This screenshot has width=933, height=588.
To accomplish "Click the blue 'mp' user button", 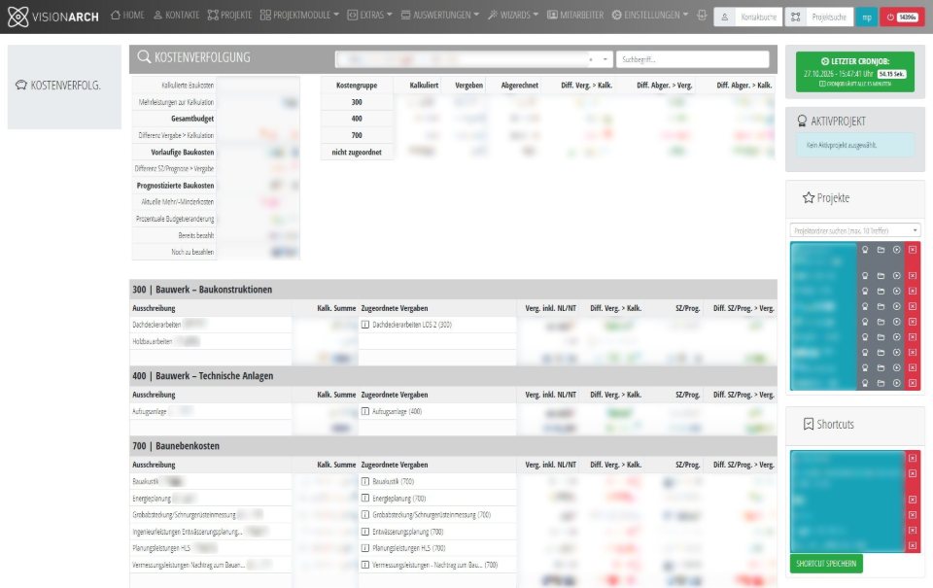I will pos(867,17).
